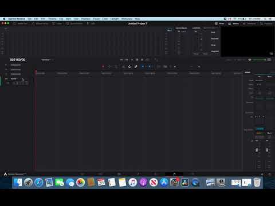Image resolution: width=275 pixels, height=206 pixels.
Task: Open the Workspace menu
Action: [127, 19]
